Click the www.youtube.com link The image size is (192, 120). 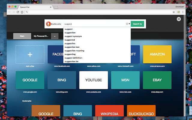94,92
